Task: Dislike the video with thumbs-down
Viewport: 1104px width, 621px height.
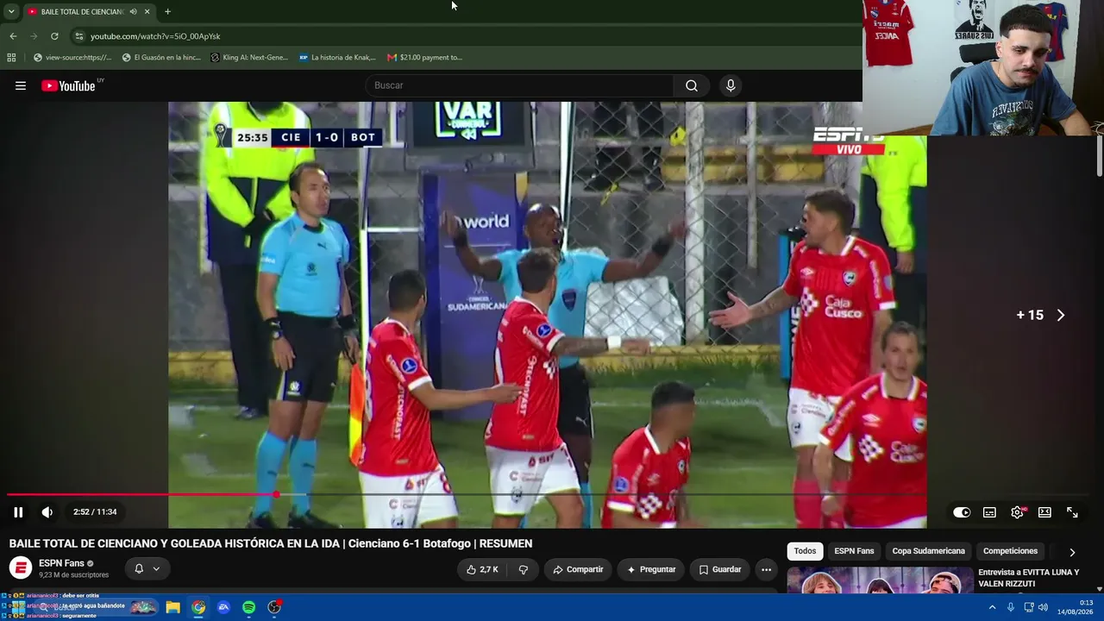Action: (523, 569)
